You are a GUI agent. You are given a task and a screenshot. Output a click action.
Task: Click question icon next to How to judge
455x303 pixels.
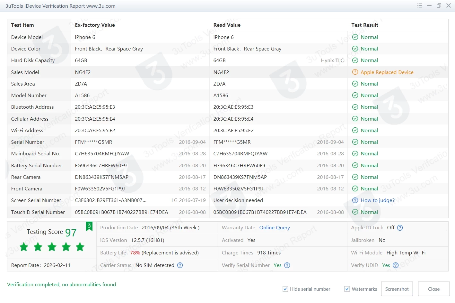(355, 200)
